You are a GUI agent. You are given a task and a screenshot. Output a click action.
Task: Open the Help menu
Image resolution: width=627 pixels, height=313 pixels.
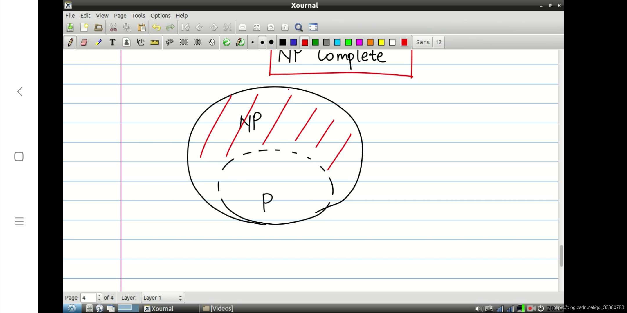[182, 16]
